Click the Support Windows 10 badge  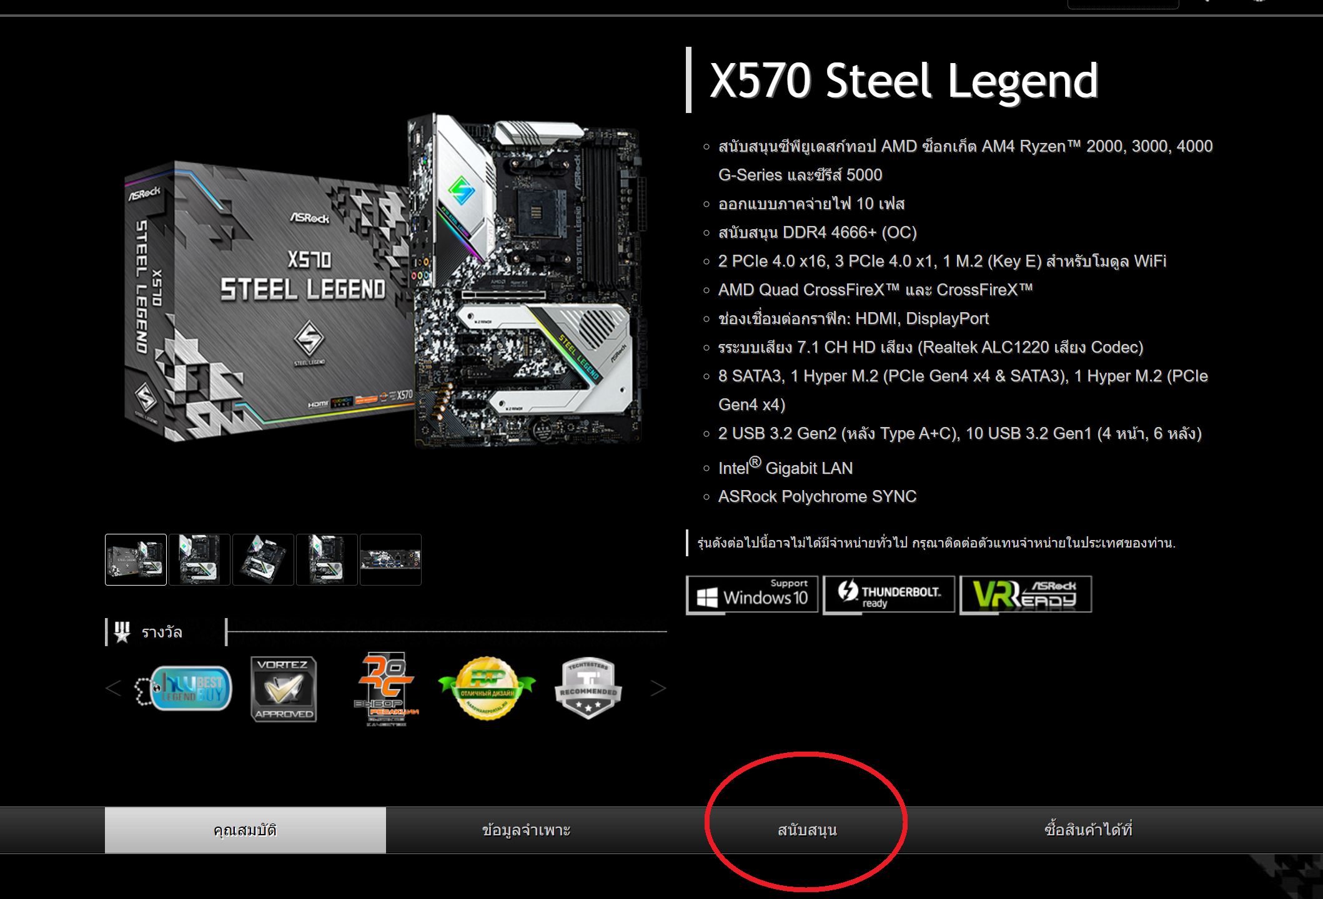[x=752, y=594]
